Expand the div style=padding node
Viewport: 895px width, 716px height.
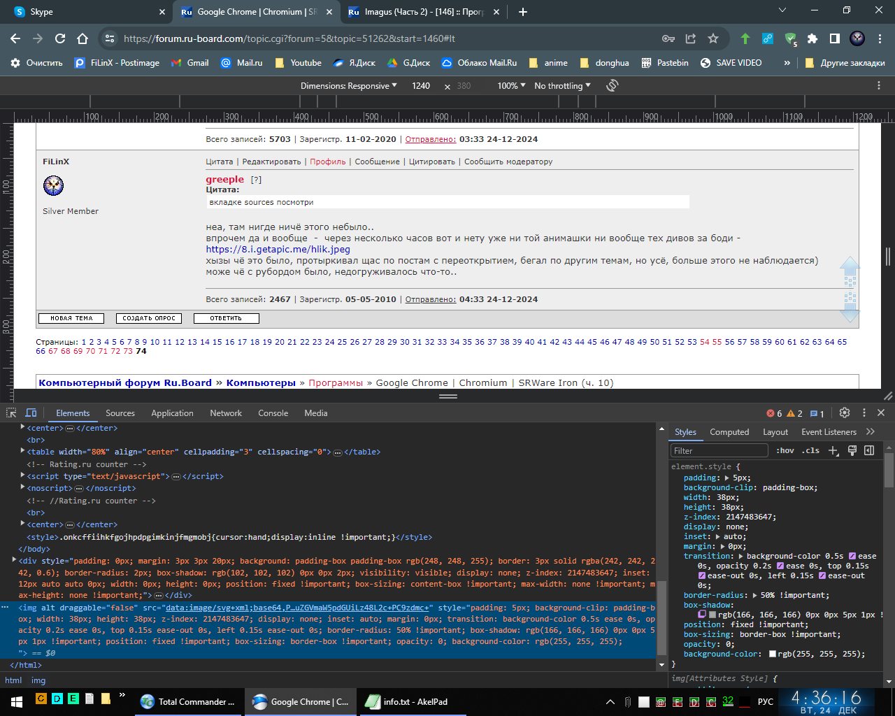(x=14, y=560)
